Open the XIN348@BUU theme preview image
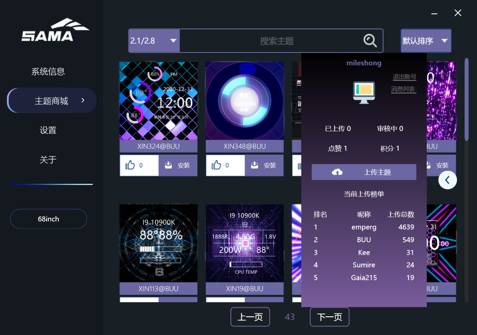 tap(244, 101)
